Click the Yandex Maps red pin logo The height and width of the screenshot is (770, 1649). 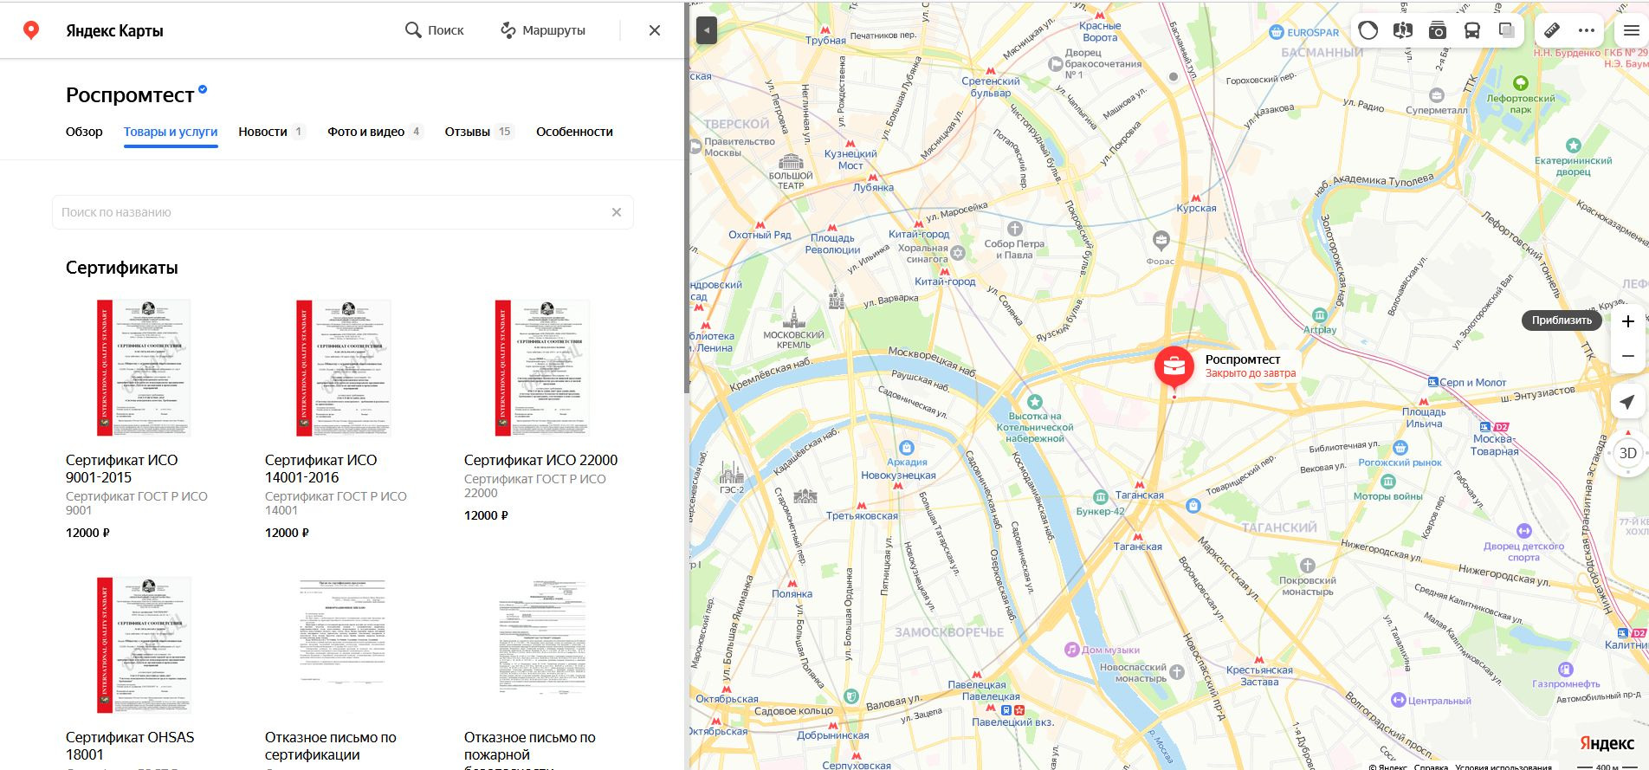click(31, 30)
